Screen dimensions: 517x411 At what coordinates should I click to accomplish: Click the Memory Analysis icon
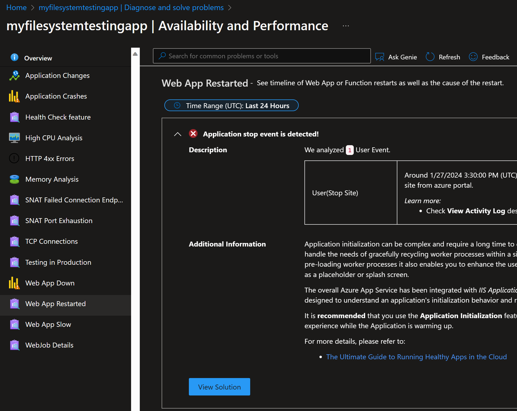(14, 179)
